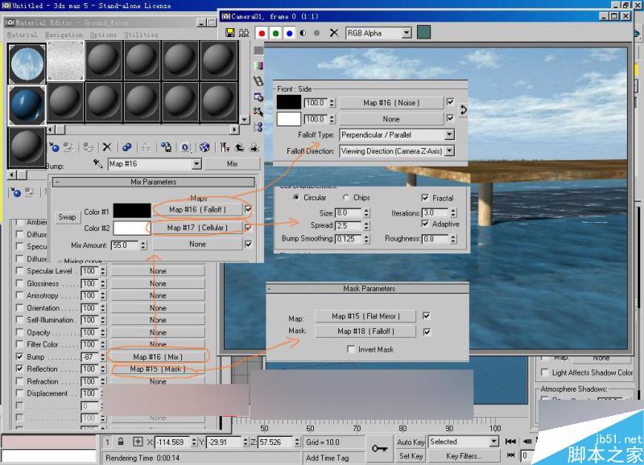Click the Map #15 (Flat Mirror) button
Screen dimensions: 644x465
368,316
